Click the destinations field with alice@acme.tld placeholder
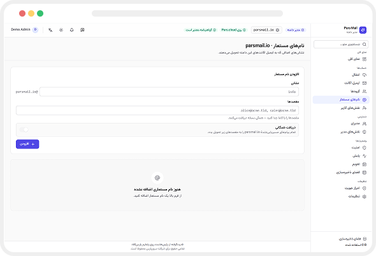 click(157, 111)
